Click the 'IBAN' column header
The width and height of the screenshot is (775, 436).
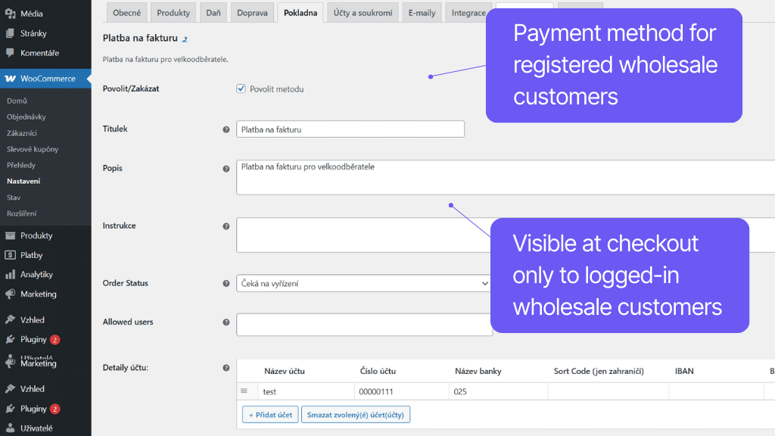[x=684, y=371]
